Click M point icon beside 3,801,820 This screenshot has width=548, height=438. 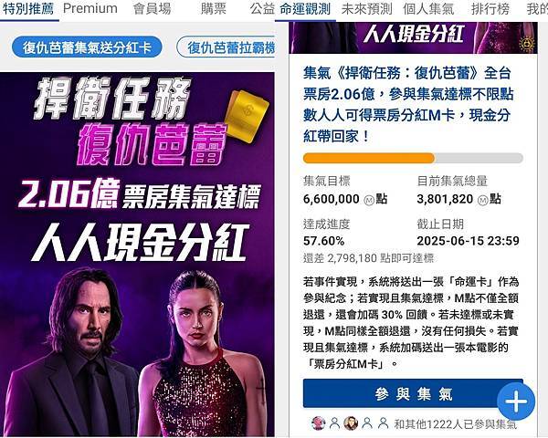pos(483,201)
